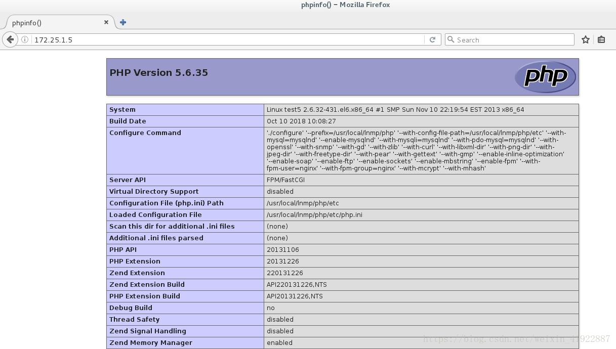Select (none) value of Scan this dir row

coord(277,226)
